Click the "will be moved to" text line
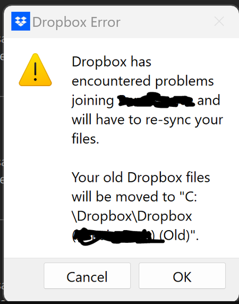Viewport: 239px width, 304px height. [x=123, y=197]
